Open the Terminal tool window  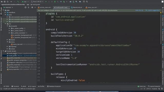click(15, 86)
